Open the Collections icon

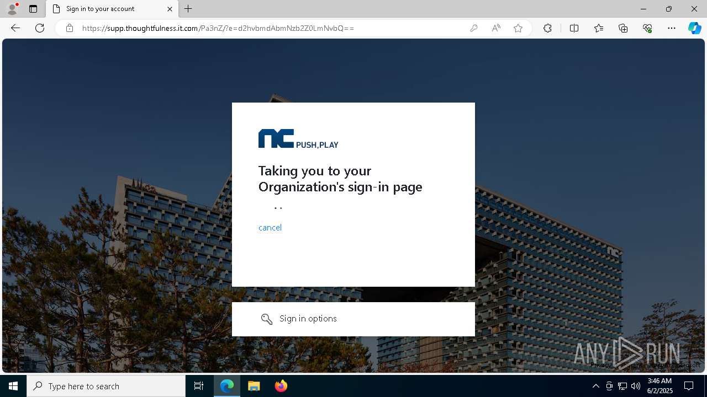pyautogui.click(x=623, y=28)
